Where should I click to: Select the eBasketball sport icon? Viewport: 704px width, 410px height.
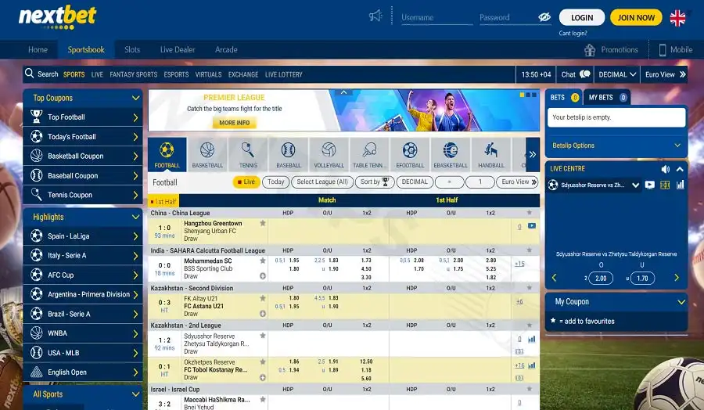(x=451, y=154)
